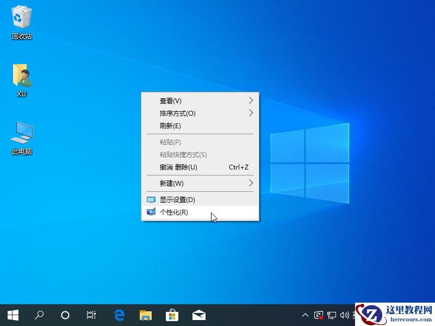Expand the 排序方式 (Sort by) submenu
The height and width of the screenshot is (326, 435).
pyautogui.click(x=185, y=114)
